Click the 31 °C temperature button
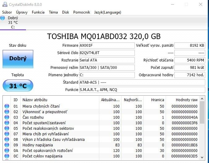The width and height of the screenshot is (209, 163). [x=18, y=85]
